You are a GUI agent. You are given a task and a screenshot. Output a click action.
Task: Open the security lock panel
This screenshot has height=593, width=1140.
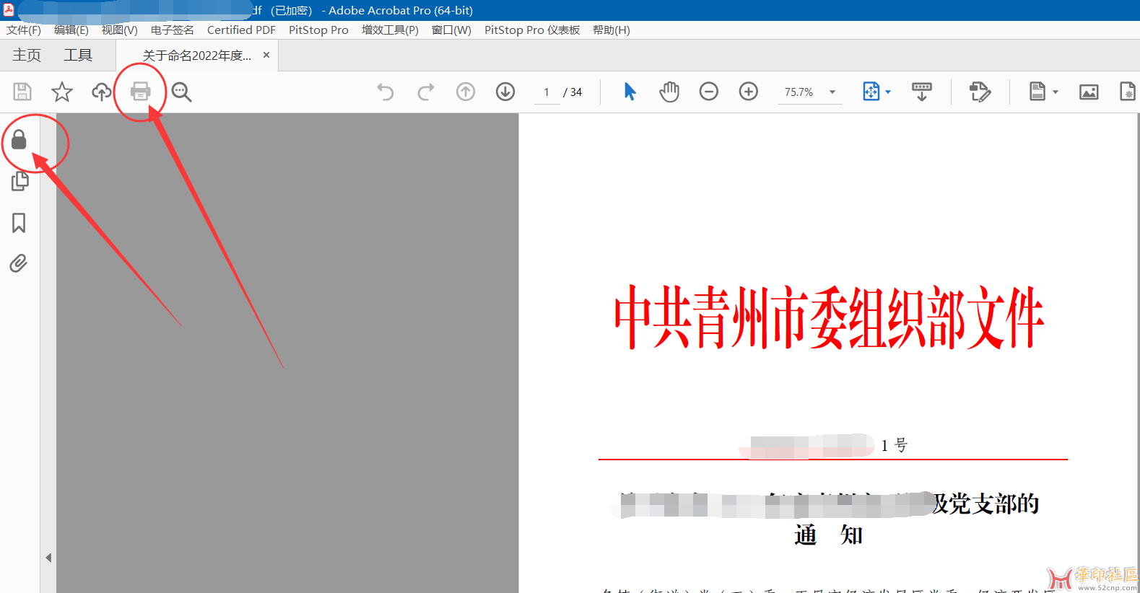pyautogui.click(x=19, y=140)
